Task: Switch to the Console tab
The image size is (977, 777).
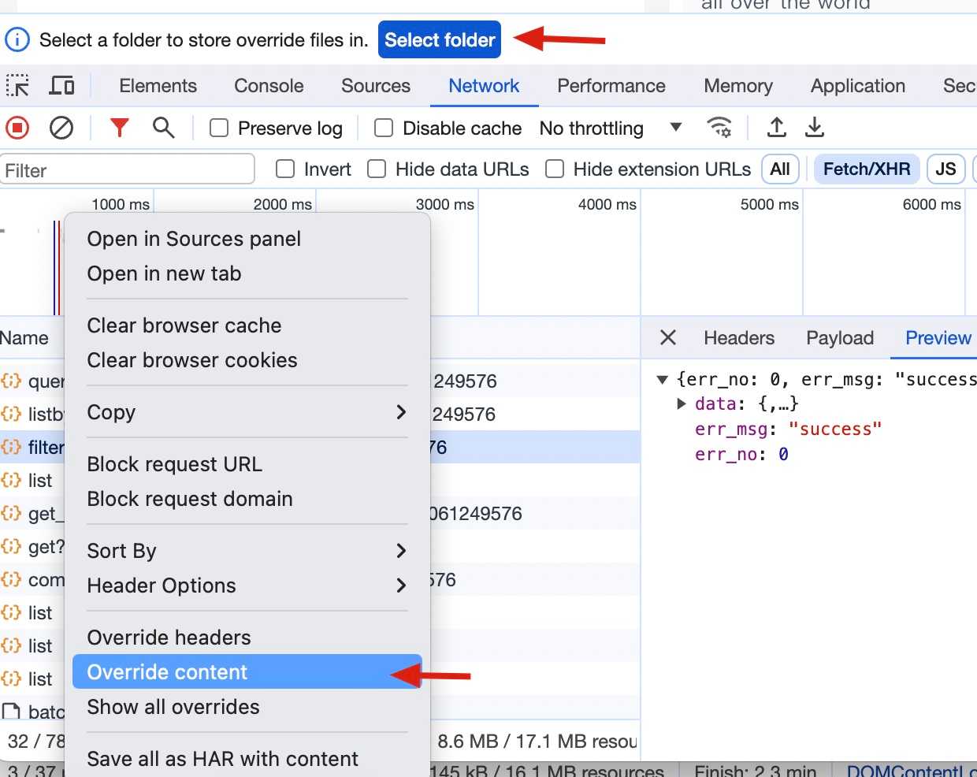Action: 269,86
